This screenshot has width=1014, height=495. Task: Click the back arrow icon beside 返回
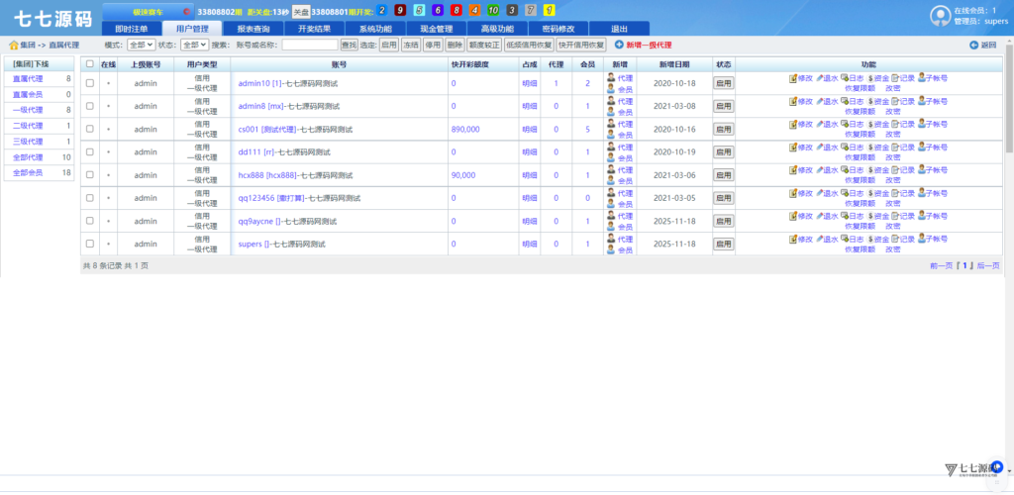pyautogui.click(x=974, y=45)
